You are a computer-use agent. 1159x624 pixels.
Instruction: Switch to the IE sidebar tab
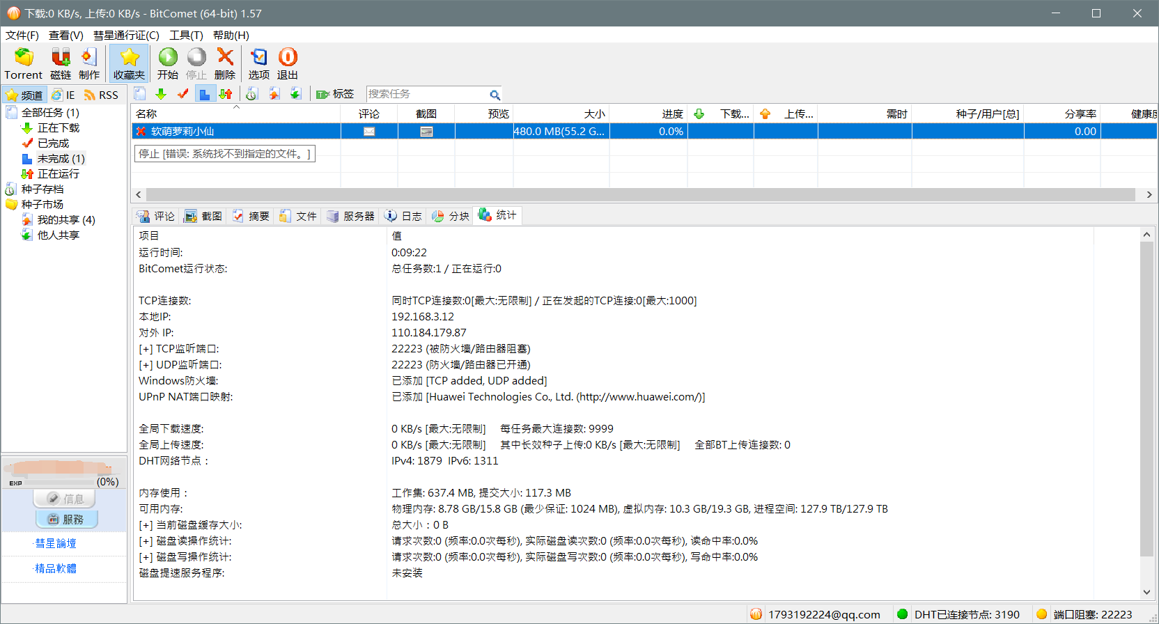click(63, 95)
